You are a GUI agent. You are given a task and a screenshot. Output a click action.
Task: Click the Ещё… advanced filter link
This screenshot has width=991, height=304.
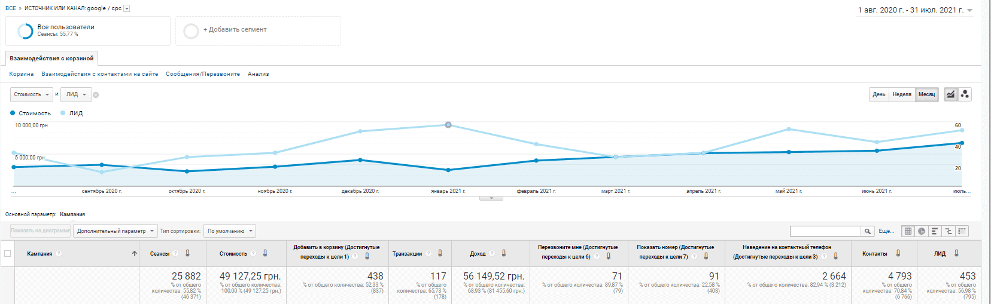tap(886, 231)
